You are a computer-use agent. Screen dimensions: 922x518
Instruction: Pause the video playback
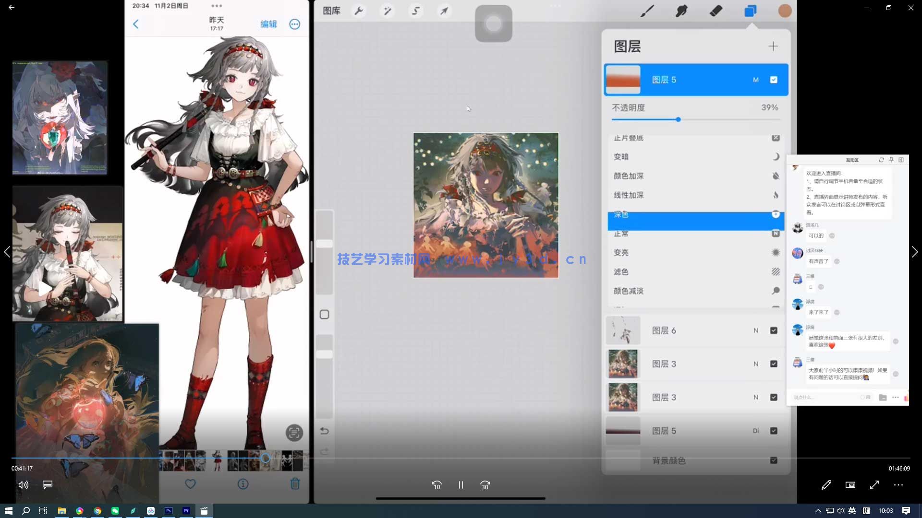[x=461, y=485]
